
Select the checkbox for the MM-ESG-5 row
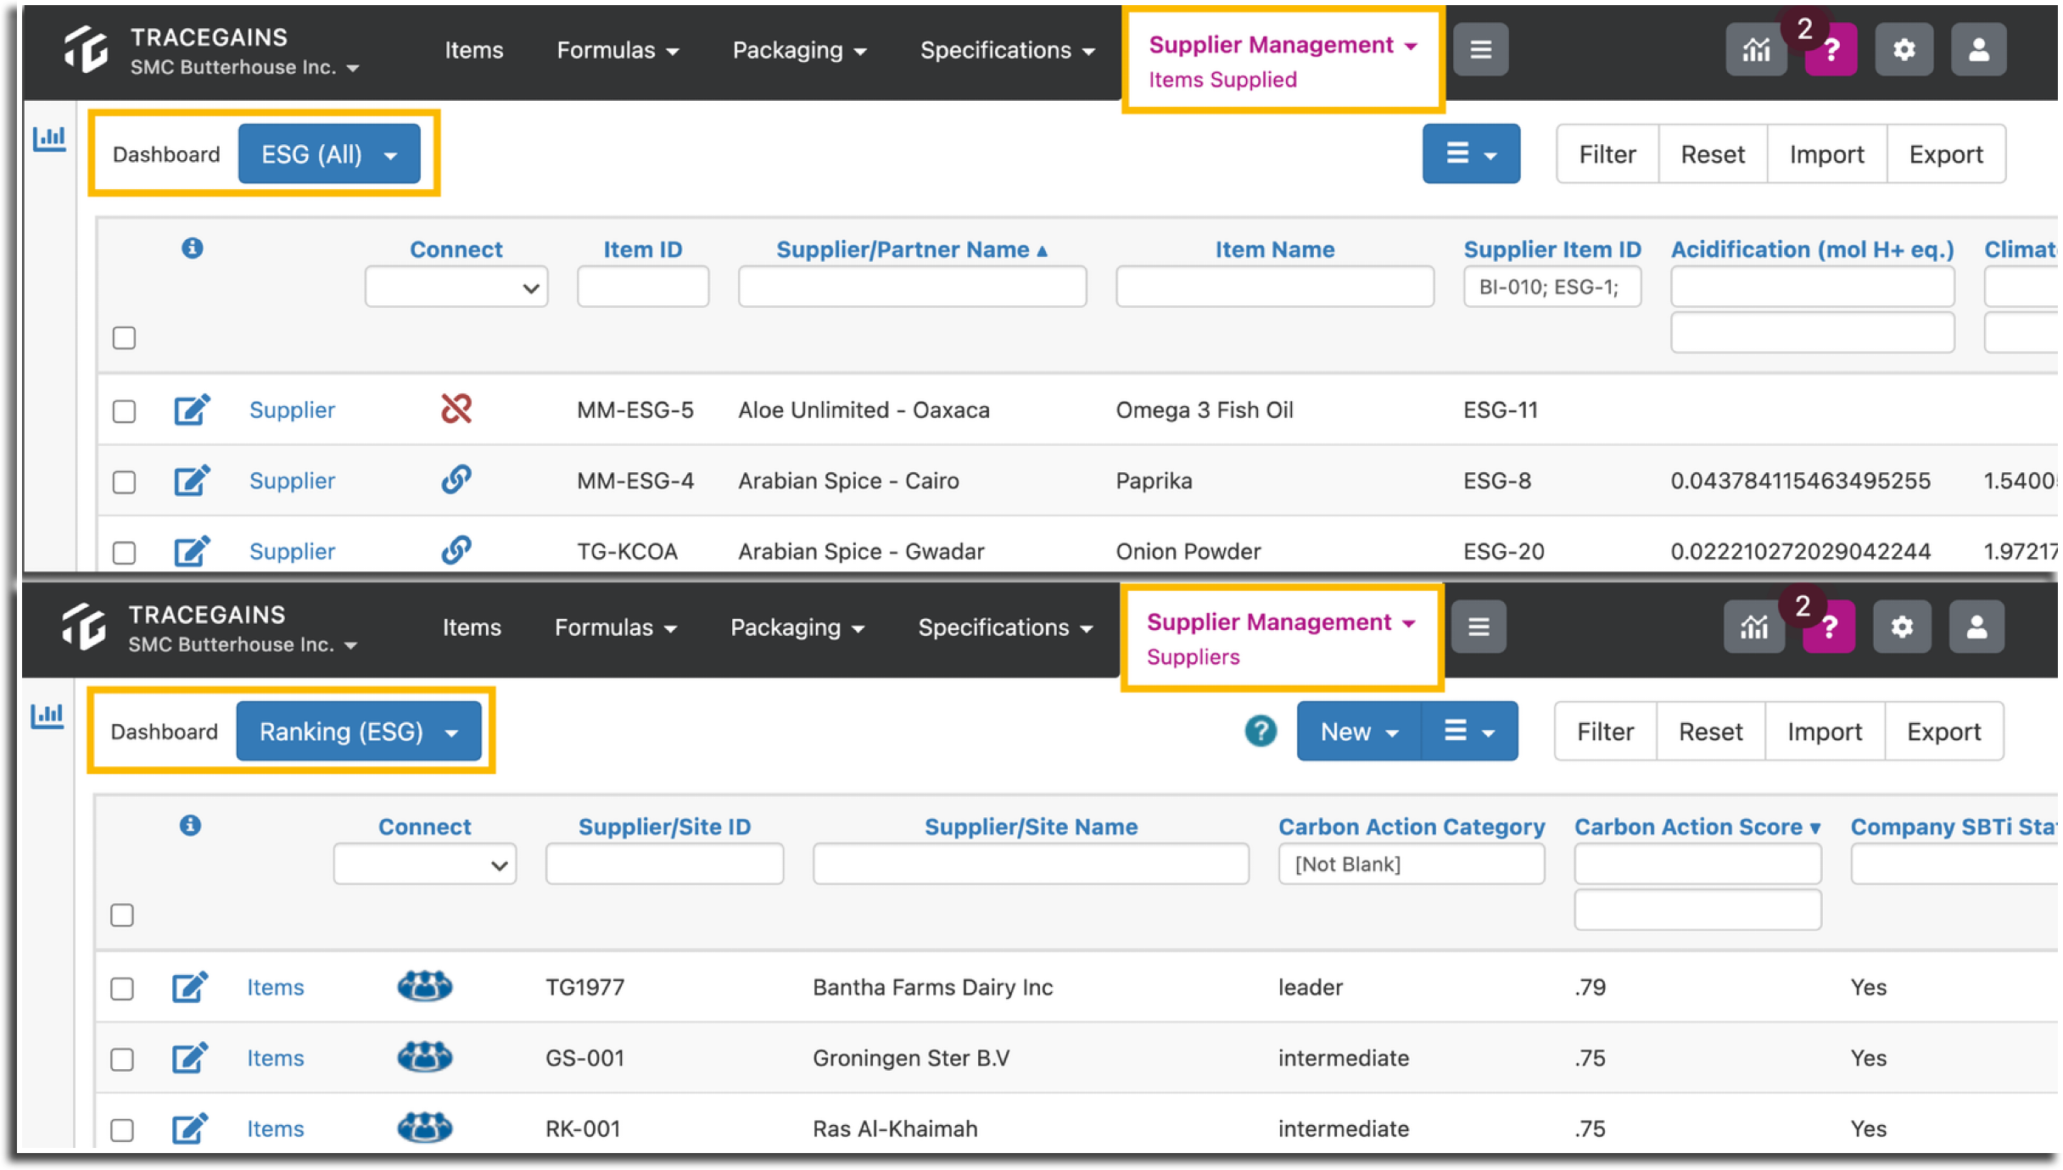[125, 411]
